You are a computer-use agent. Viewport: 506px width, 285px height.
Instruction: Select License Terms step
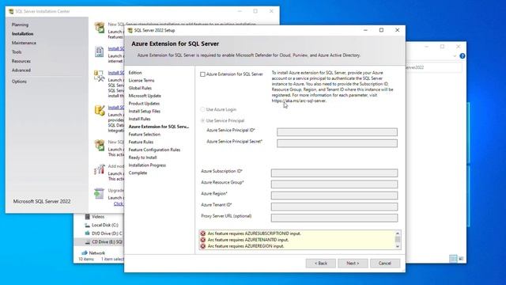coord(142,81)
